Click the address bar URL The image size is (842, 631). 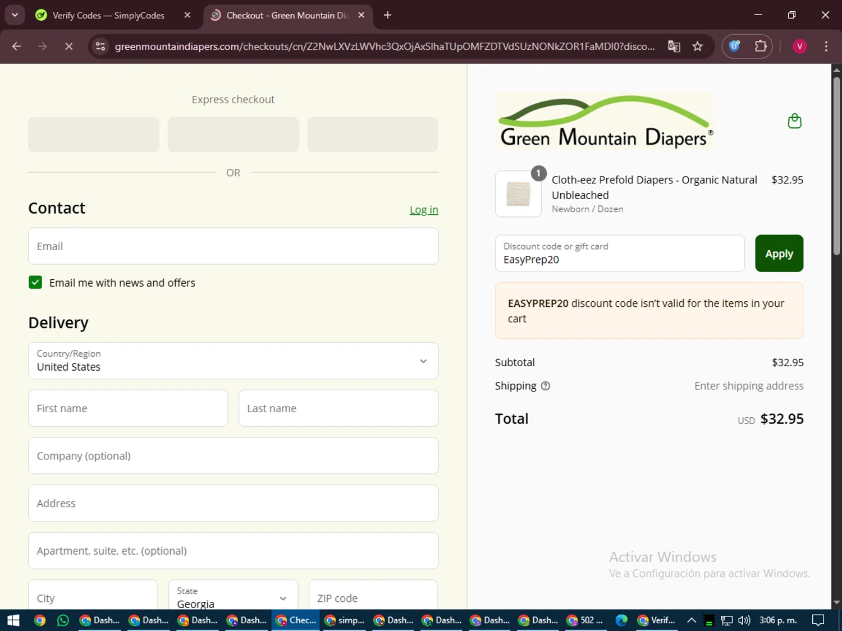[x=385, y=47]
